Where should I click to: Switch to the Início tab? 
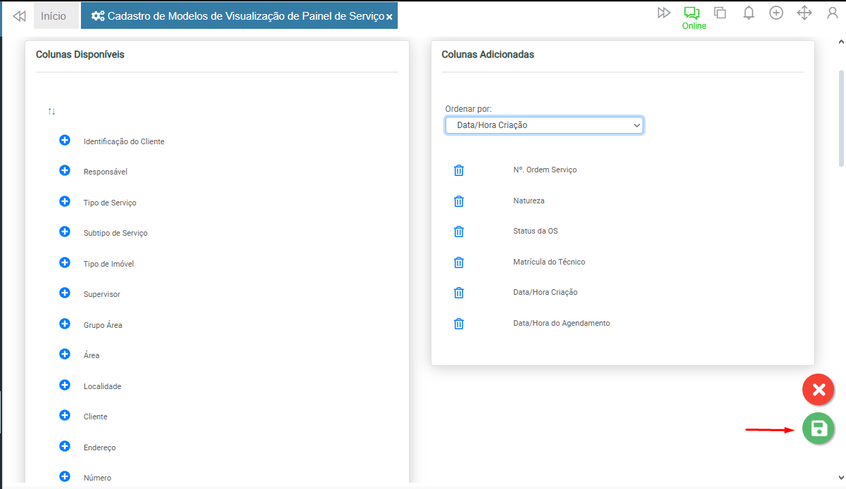(x=53, y=15)
